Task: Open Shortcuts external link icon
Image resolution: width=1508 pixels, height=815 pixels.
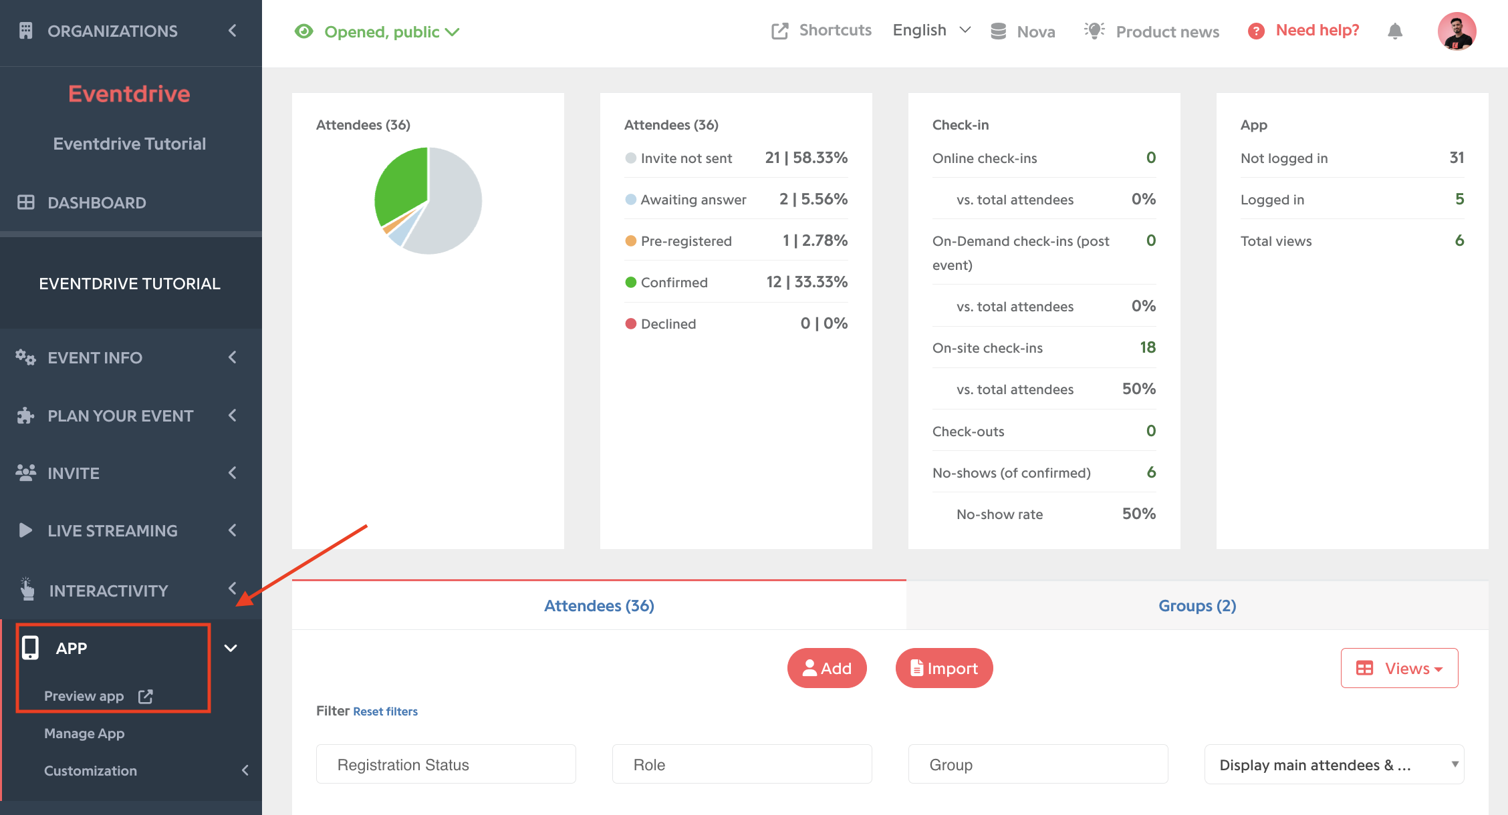Action: coord(779,31)
